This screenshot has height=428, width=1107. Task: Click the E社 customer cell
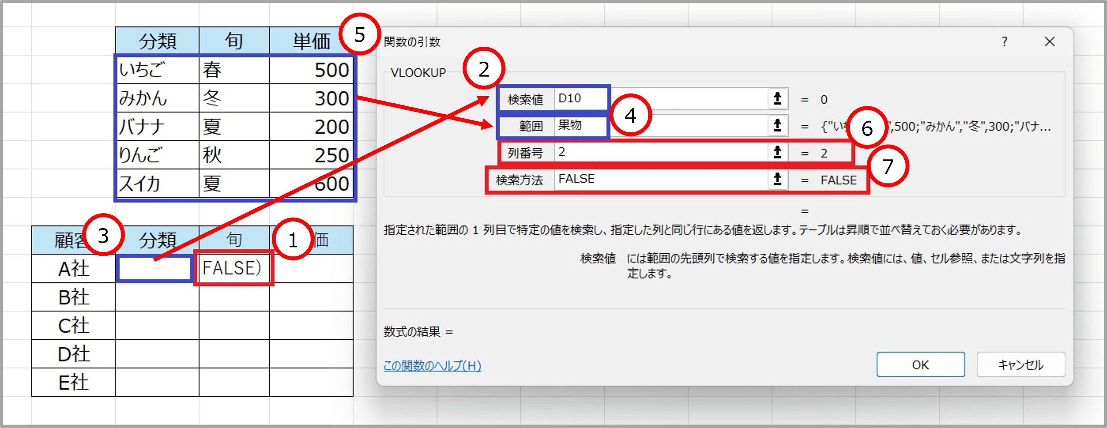pos(73,382)
